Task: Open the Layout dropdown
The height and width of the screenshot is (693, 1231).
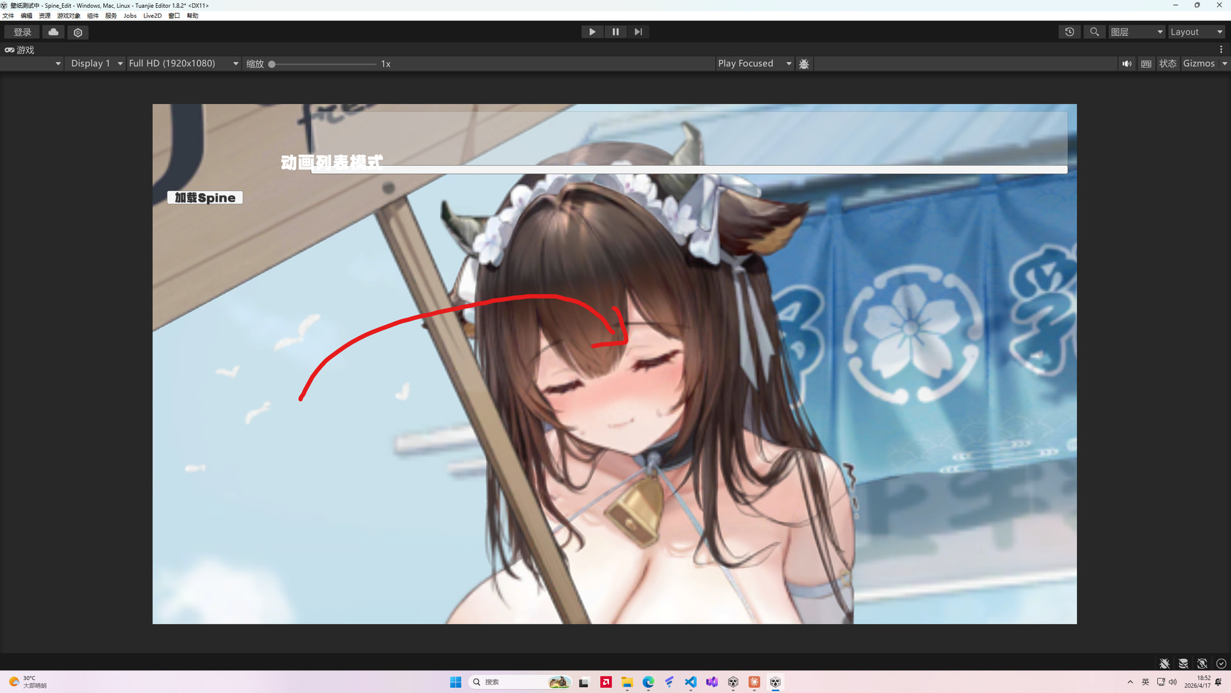Action: [1196, 32]
